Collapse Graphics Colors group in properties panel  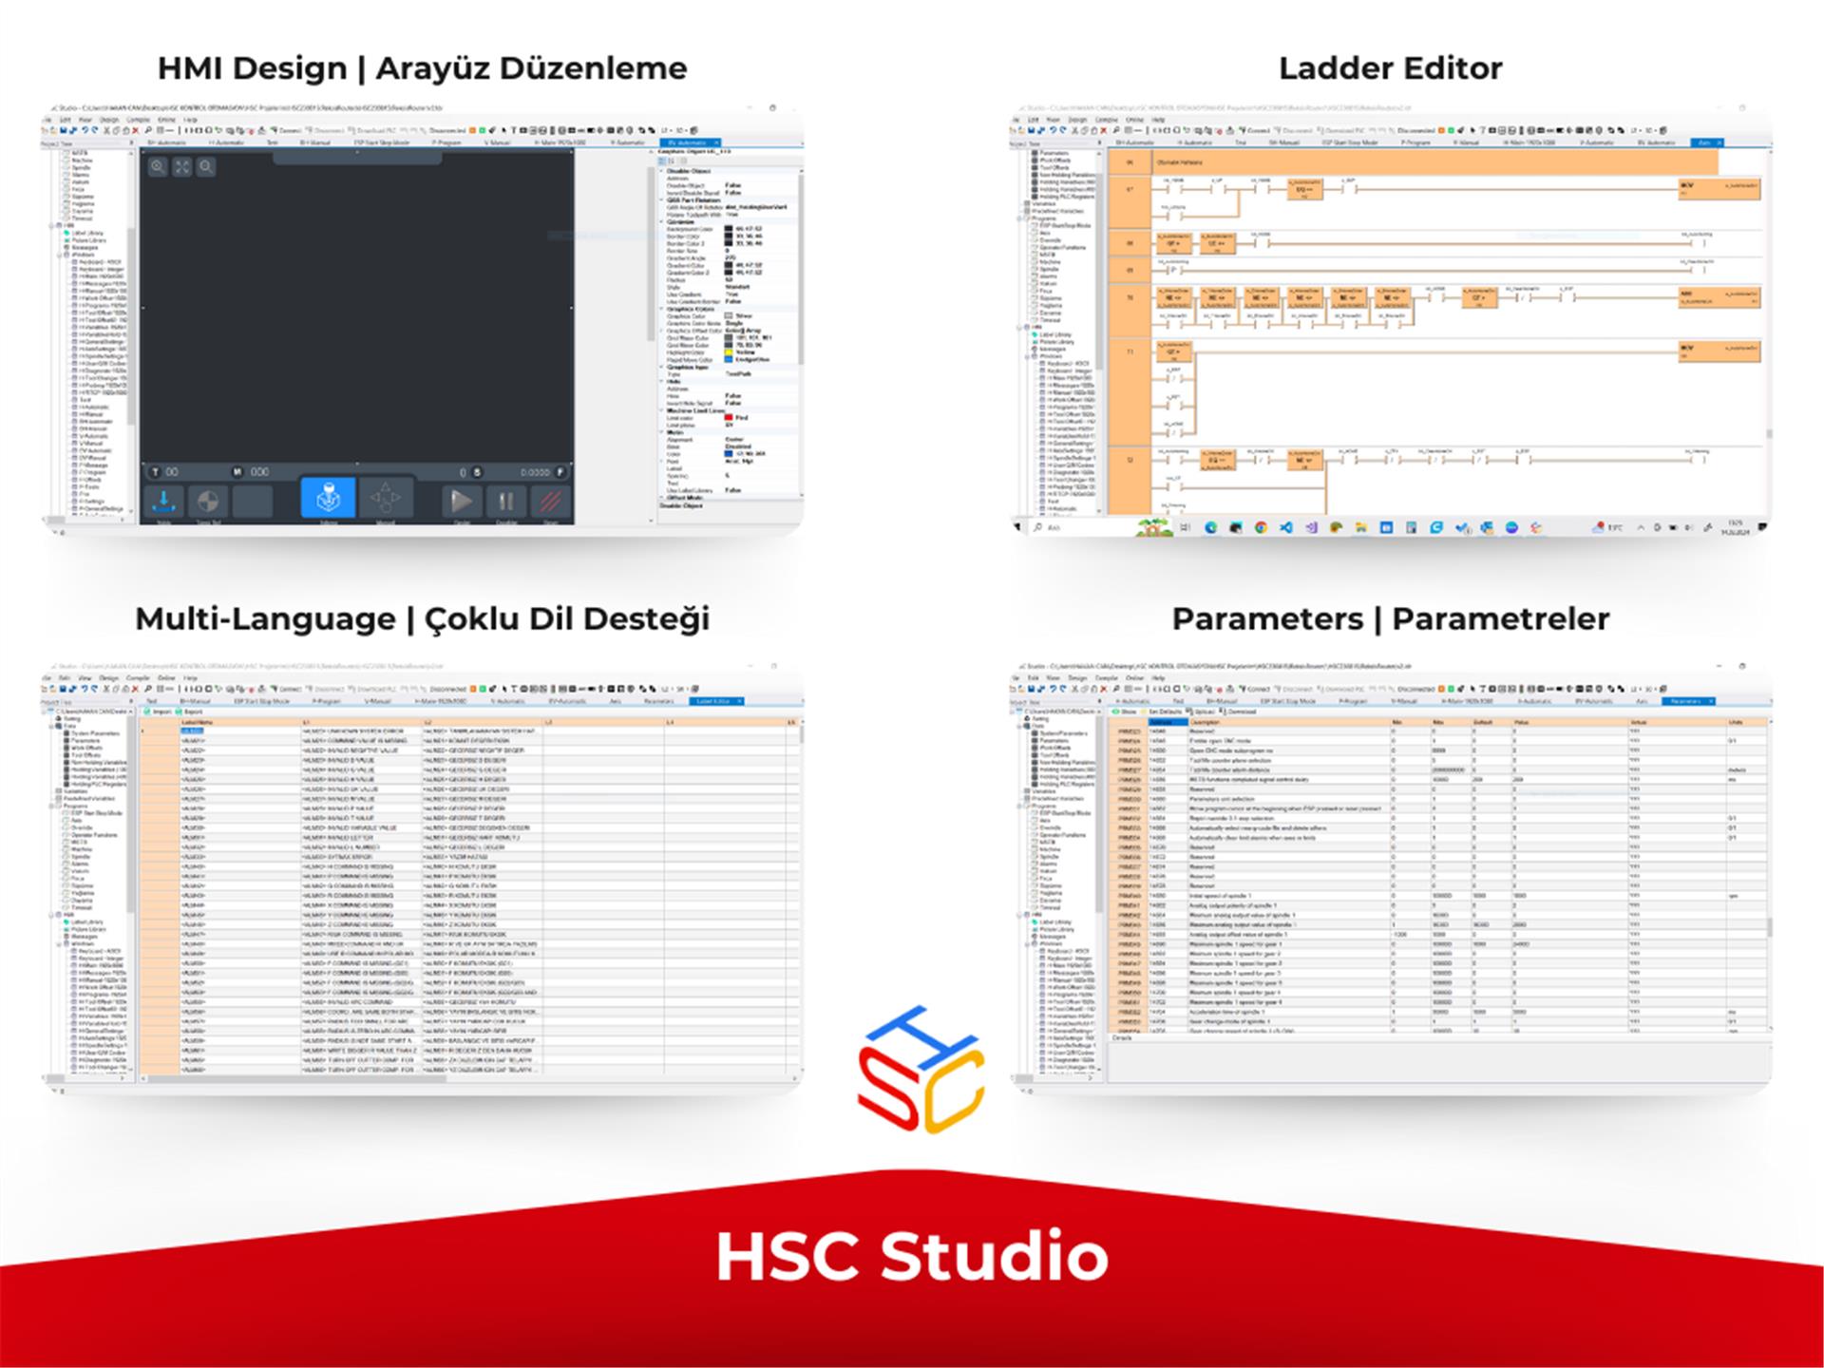coord(661,309)
